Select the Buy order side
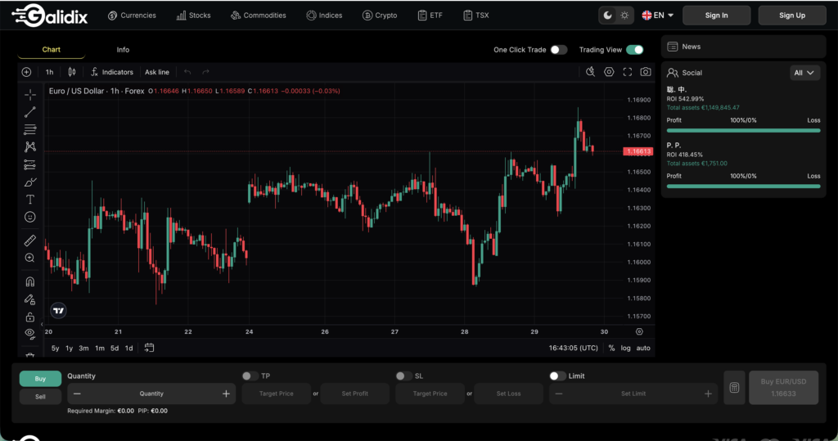Viewport: 838px width, 441px height. pos(40,379)
